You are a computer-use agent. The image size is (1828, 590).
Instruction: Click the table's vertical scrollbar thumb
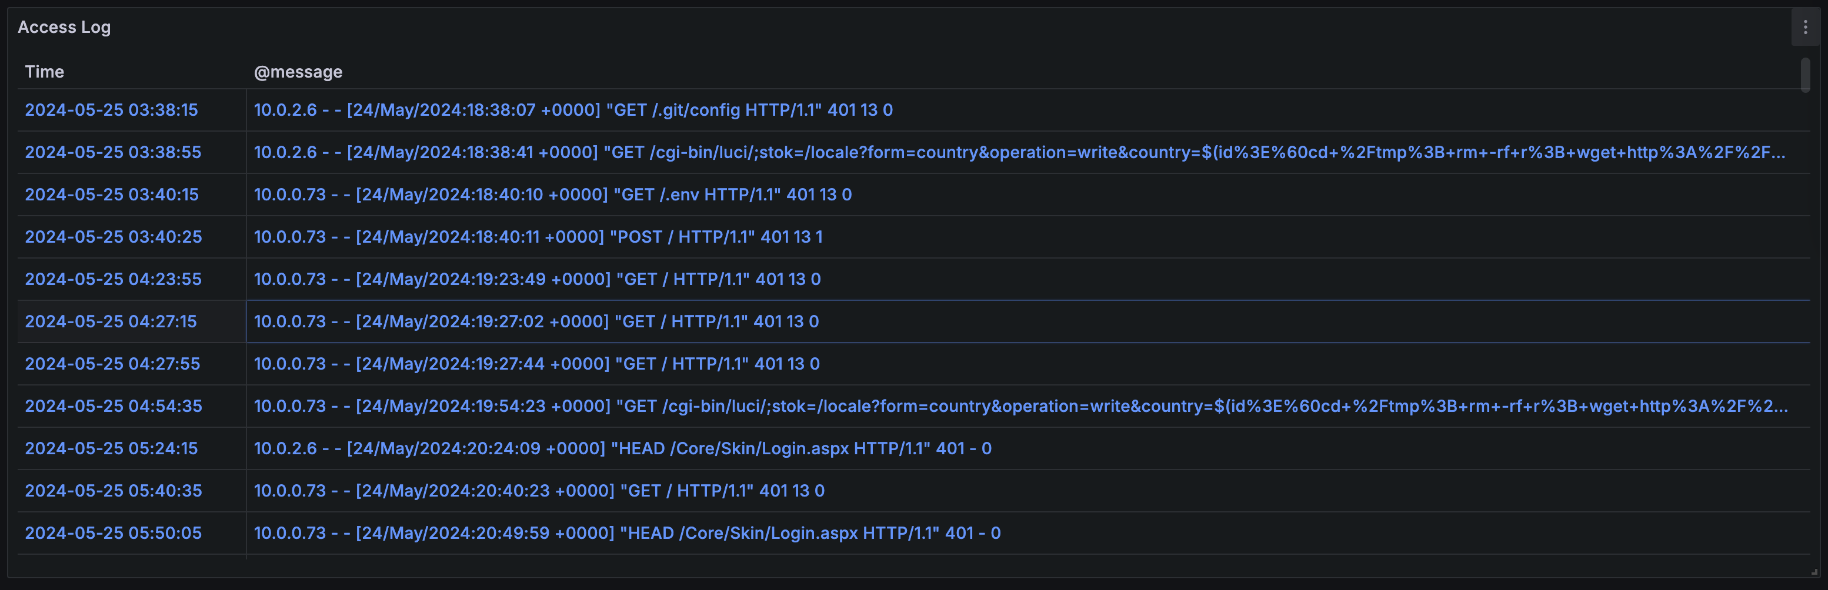tap(1805, 75)
